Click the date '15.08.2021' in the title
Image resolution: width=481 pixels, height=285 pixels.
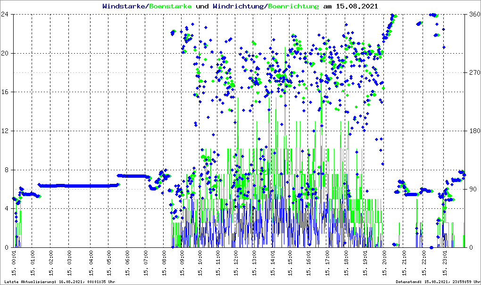point(357,6)
